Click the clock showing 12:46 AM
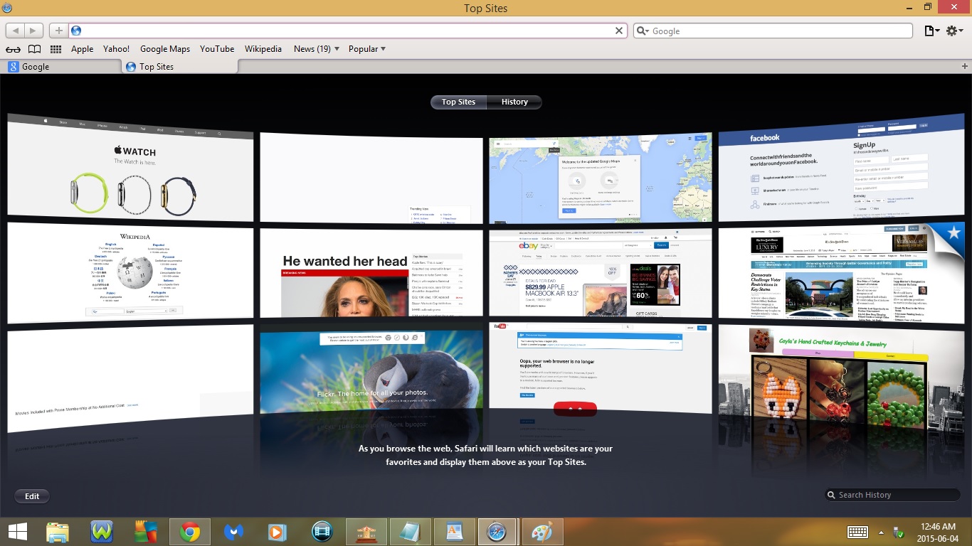 point(938,527)
